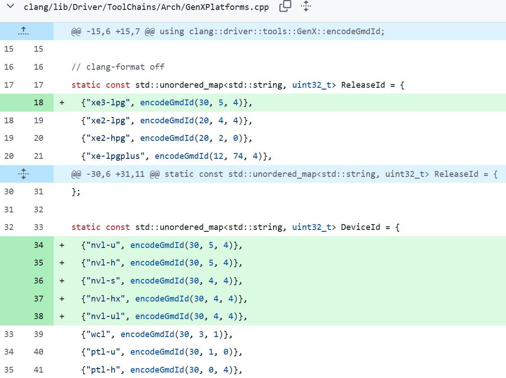
Task: Click the second hunk header starting @@ -30,6
Action: tap(284, 174)
